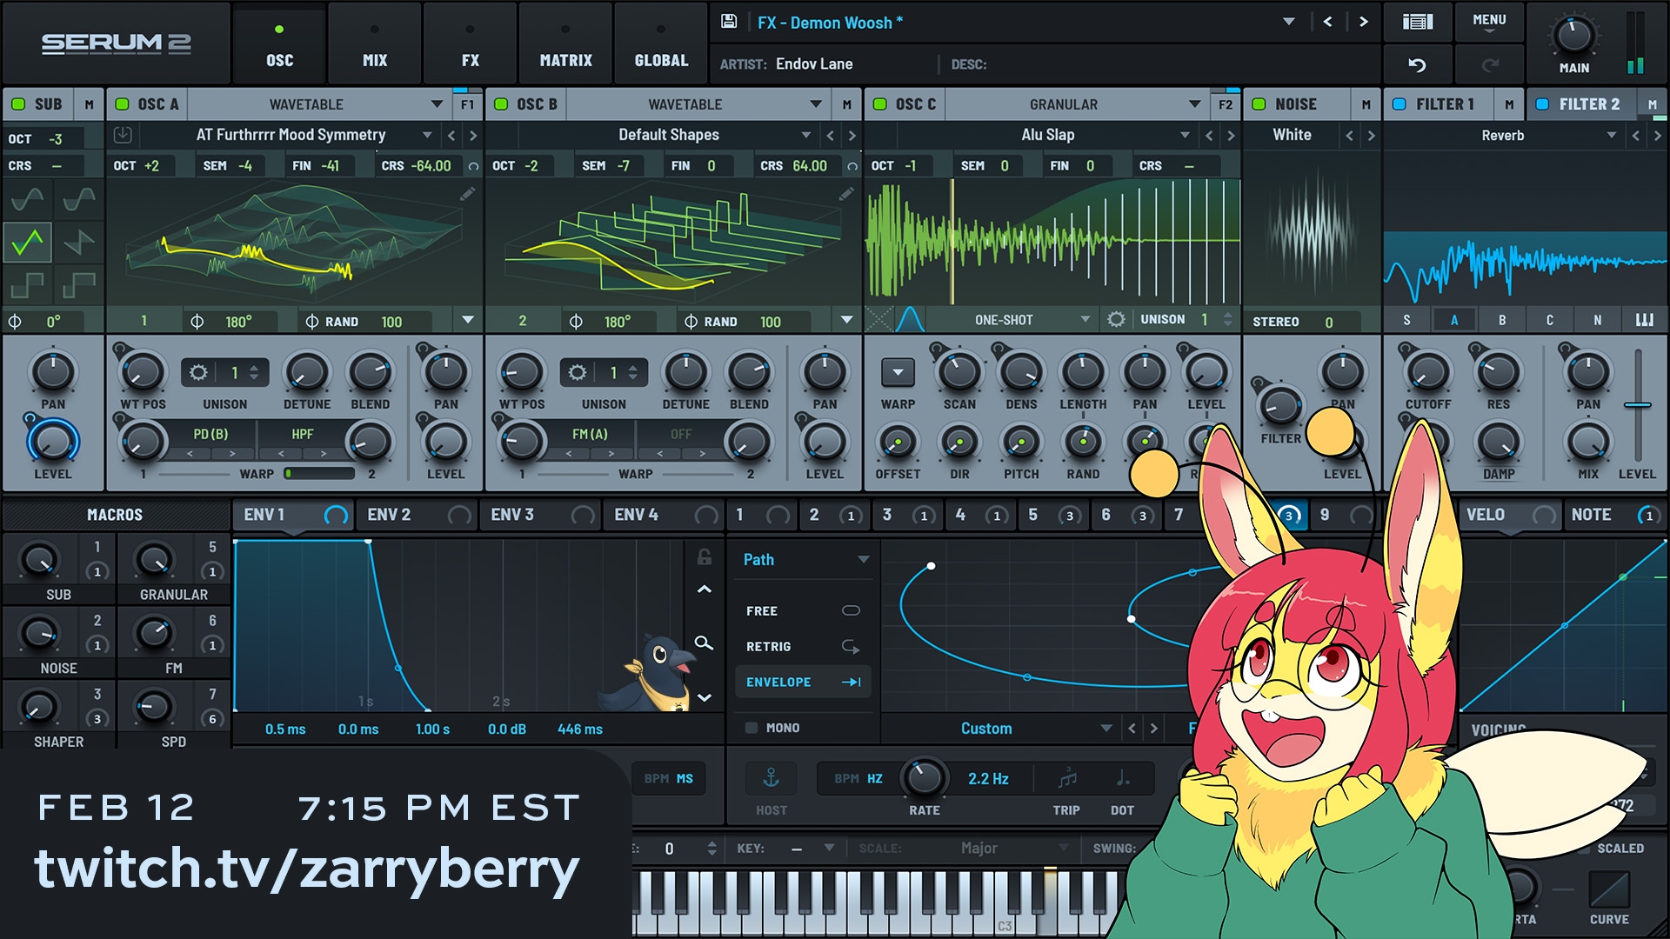The image size is (1670, 939).
Task: Click the host anchor icon
Action: click(x=771, y=778)
